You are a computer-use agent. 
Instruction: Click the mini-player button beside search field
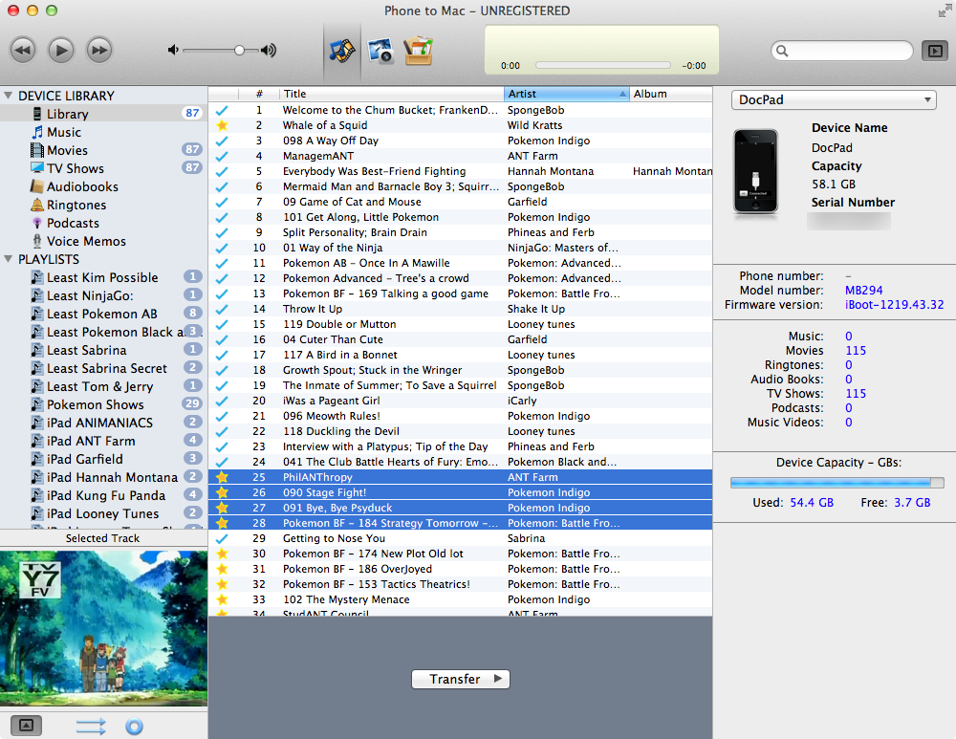point(934,51)
